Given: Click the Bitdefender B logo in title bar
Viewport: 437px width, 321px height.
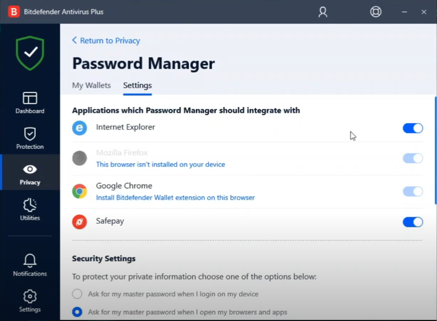Looking at the screenshot, I should tap(14, 12).
